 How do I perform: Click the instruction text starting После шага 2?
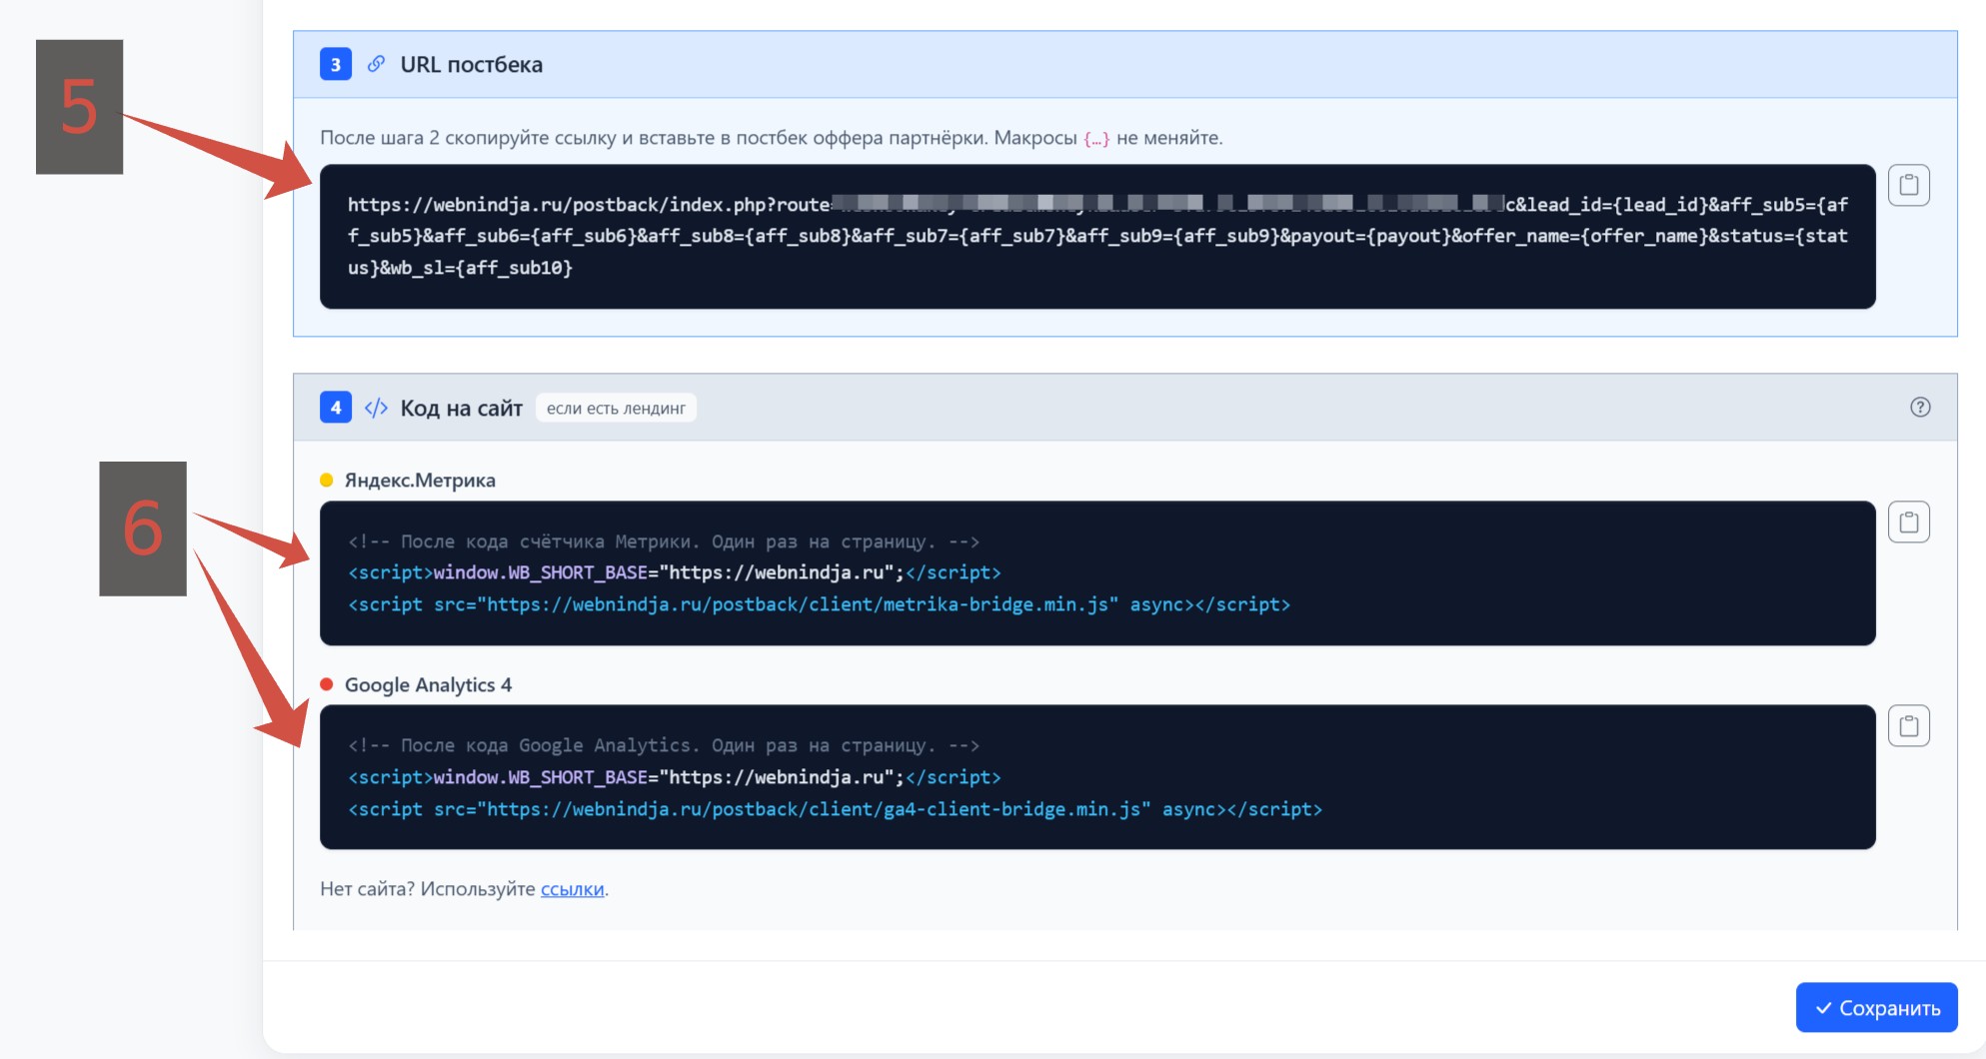(x=772, y=138)
